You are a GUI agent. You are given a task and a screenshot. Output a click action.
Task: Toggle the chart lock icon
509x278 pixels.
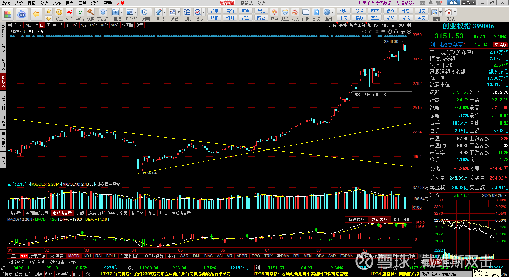pos(396,31)
